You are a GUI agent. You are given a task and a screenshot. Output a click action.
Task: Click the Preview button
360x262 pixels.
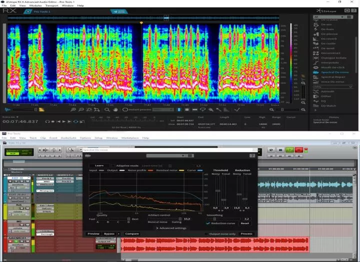click(x=93, y=234)
